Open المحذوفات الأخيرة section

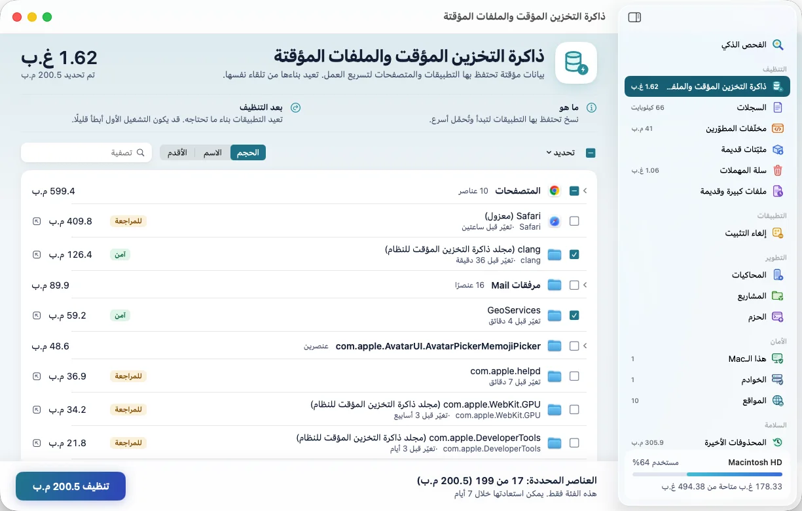707,442
